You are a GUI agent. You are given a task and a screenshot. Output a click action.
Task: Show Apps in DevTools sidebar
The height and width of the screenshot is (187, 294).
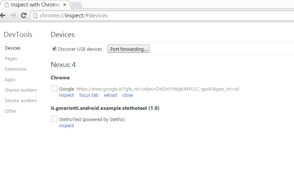point(10,80)
